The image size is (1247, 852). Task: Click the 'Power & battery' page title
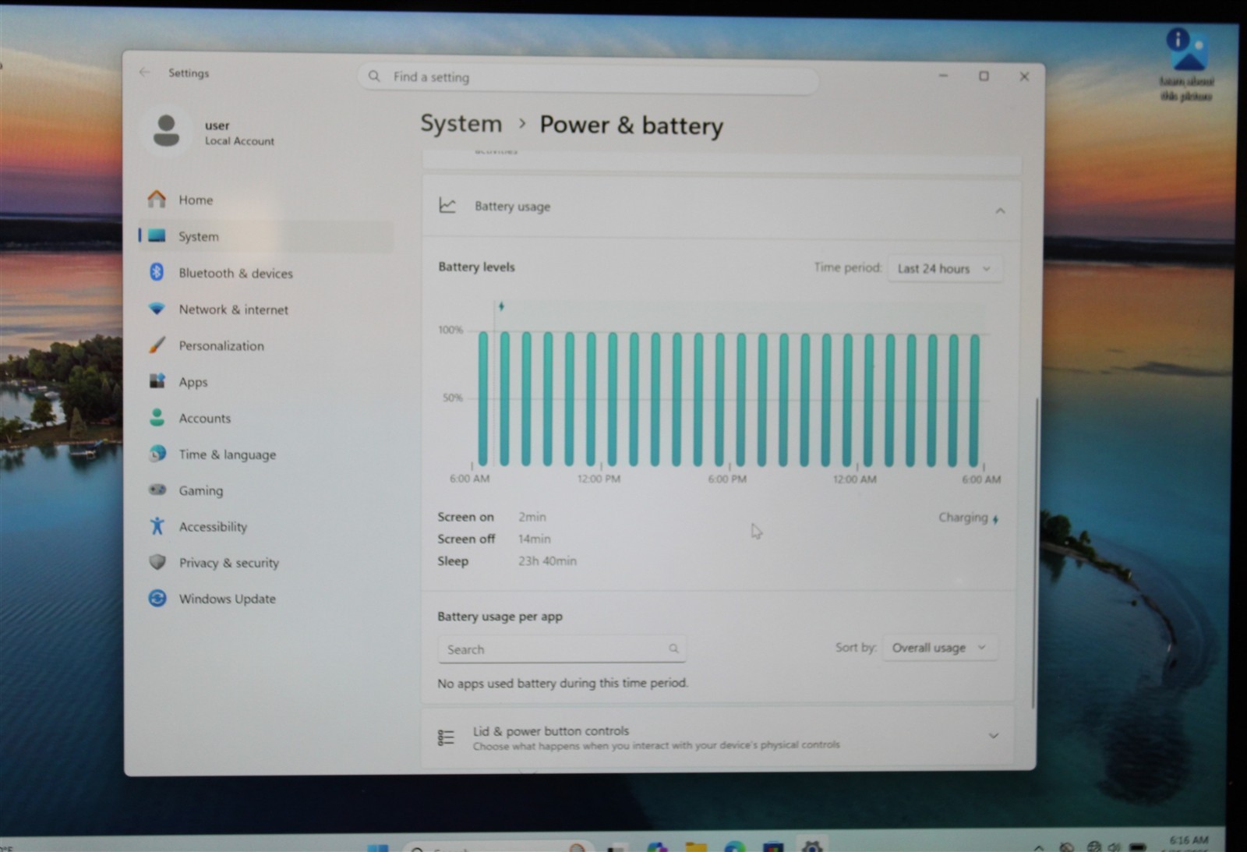tap(631, 126)
